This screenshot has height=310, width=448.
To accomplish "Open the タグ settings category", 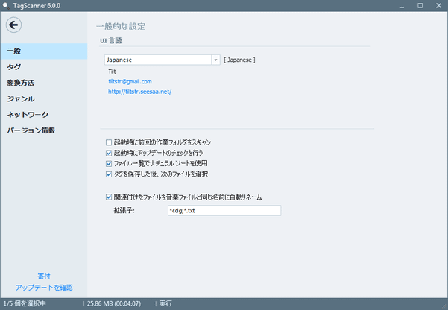I will [44, 67].
